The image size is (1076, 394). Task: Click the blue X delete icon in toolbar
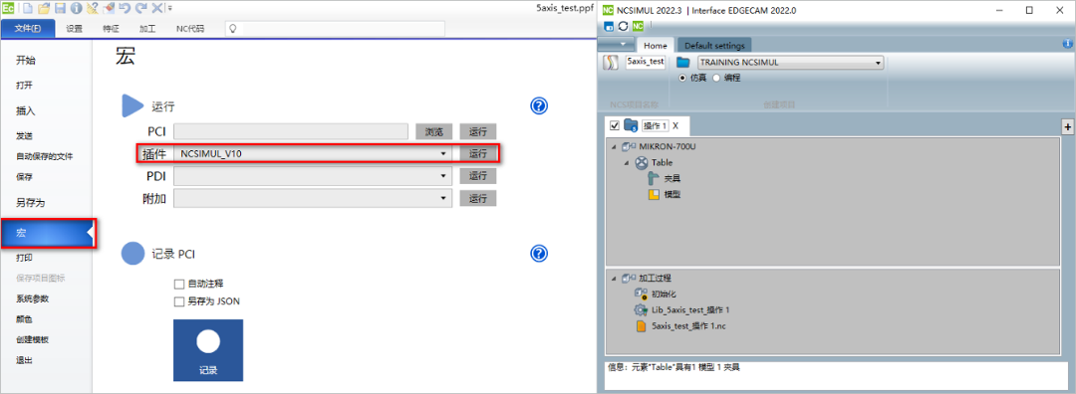click(157, 8)
